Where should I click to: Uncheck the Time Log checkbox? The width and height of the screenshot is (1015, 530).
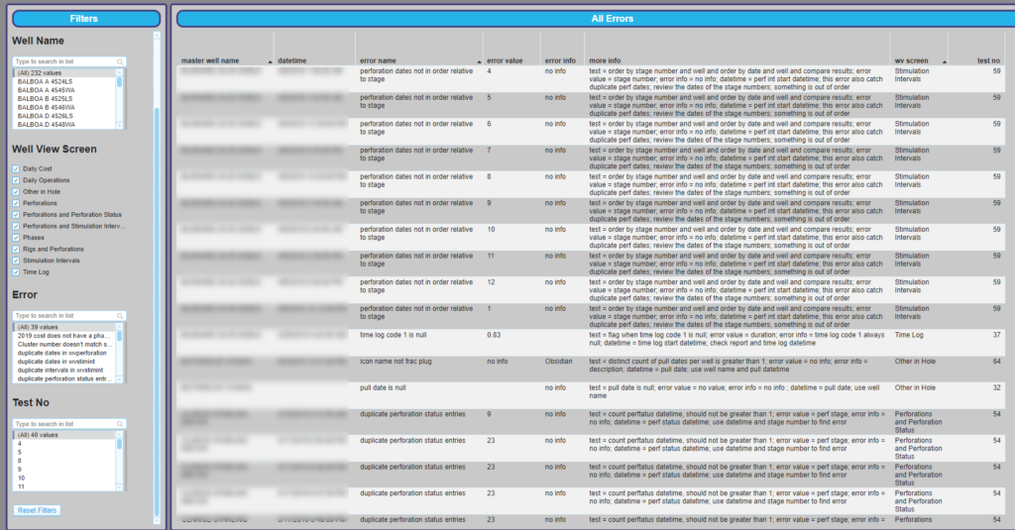tap(16, 272)
